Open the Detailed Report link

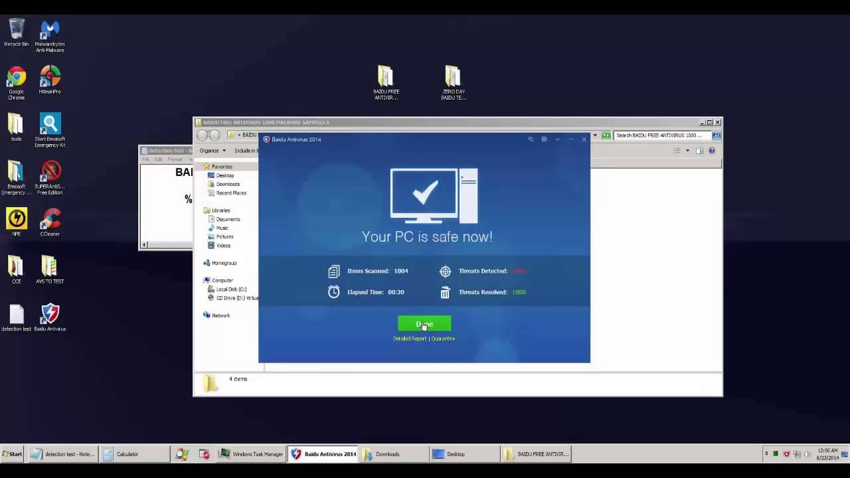point(410,339)
